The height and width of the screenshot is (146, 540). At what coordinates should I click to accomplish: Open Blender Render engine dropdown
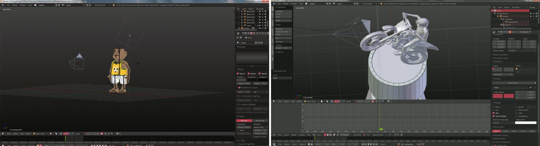(102, 5)
